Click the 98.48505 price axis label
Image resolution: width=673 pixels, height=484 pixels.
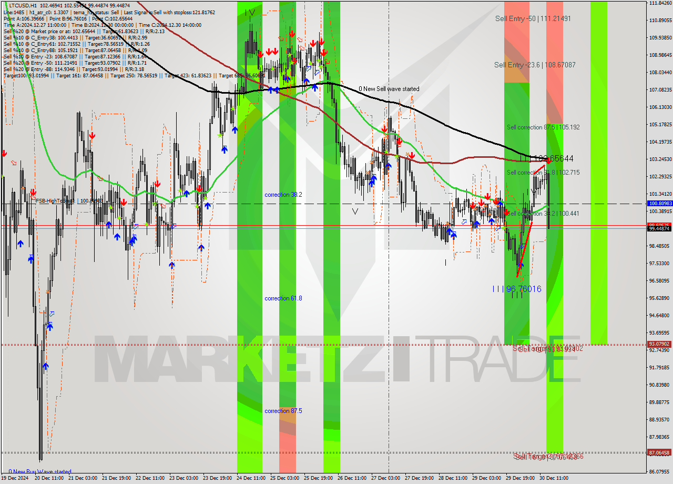pyautogui.click(x=660, y=246)
